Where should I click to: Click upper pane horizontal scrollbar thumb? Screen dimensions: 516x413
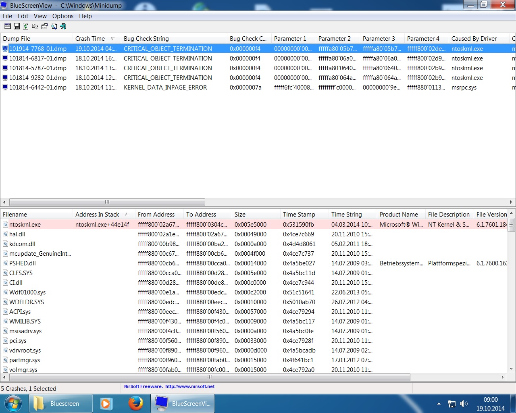[107, 202]
